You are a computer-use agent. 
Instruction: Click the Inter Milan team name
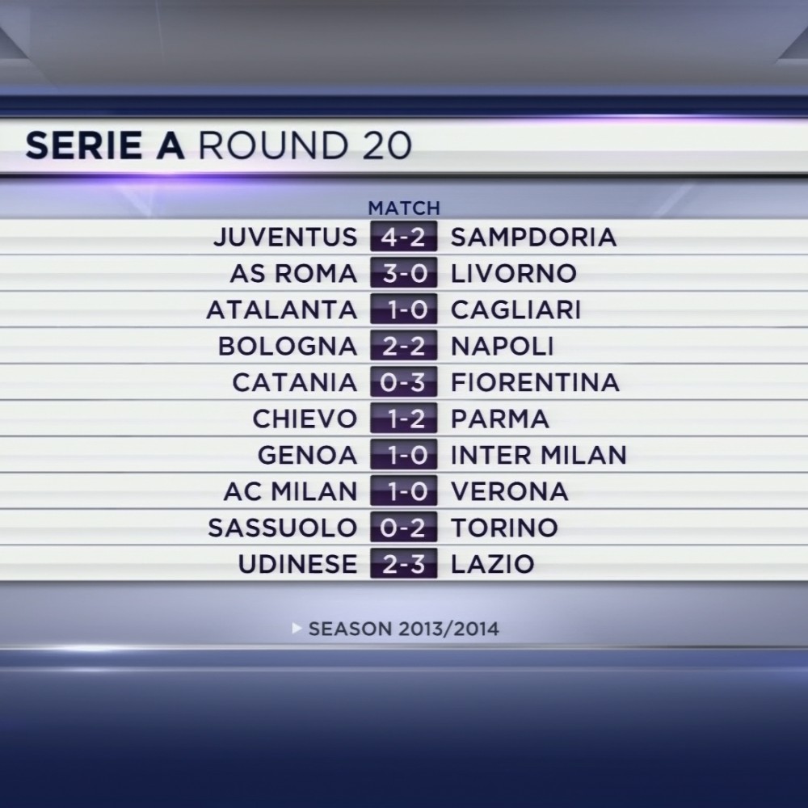[538, 455]
